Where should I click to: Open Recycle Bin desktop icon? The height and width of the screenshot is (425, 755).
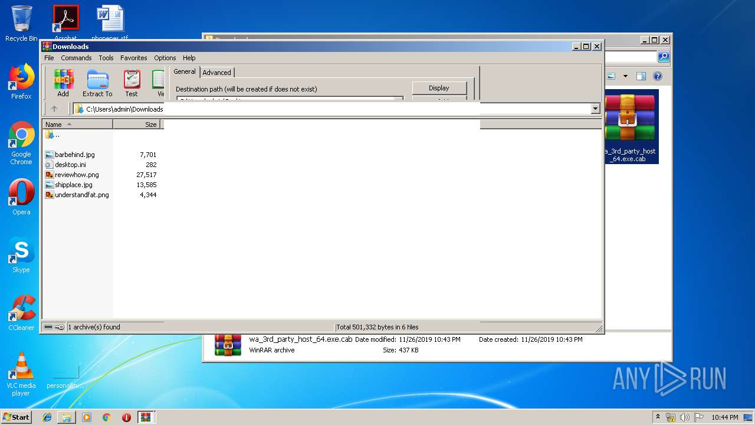click(x=21, y=24)
